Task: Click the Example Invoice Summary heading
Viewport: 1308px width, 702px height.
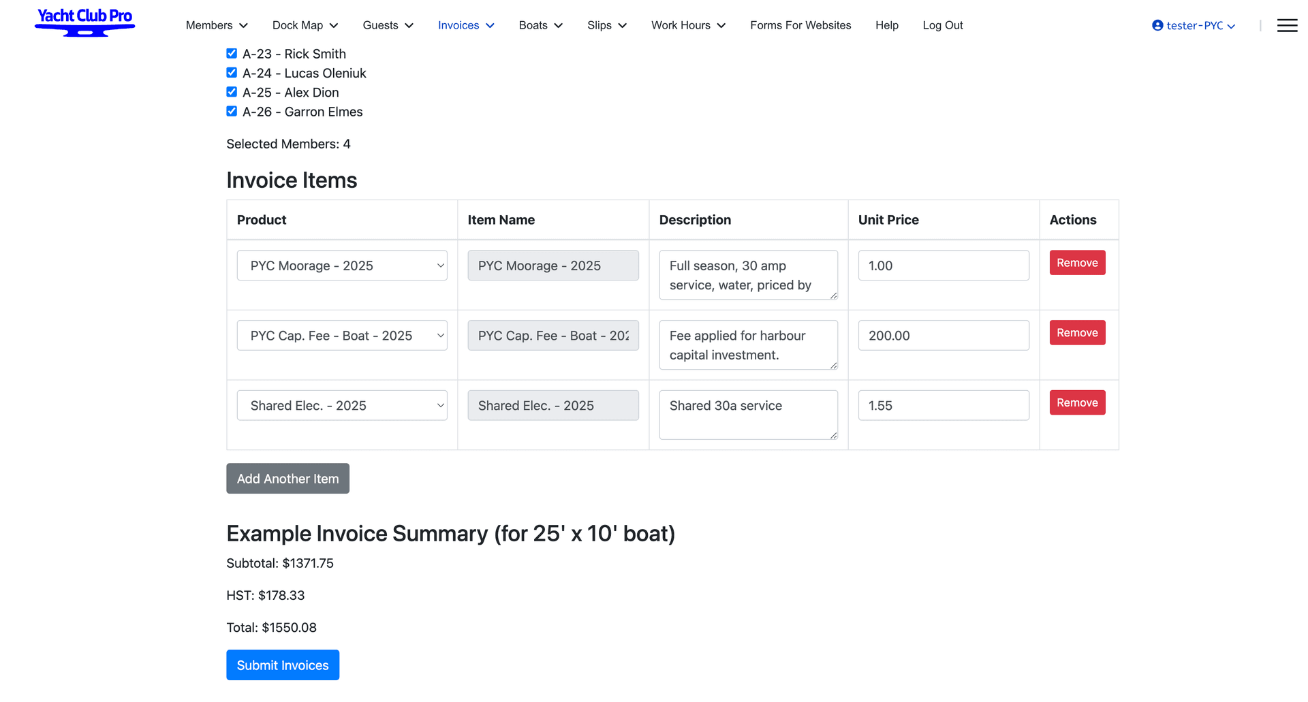Action: pos(451,533)
